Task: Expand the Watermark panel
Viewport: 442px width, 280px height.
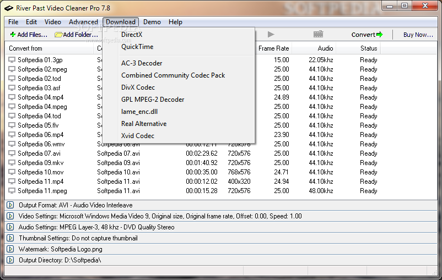Action: pos(10,249)
